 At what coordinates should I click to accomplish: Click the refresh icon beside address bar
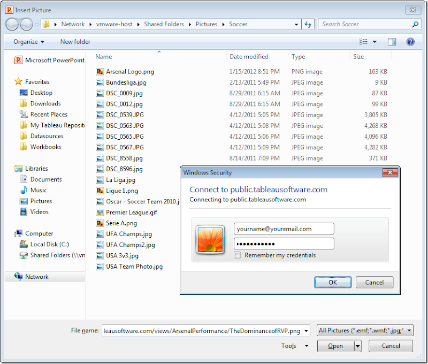pos(308,24)
